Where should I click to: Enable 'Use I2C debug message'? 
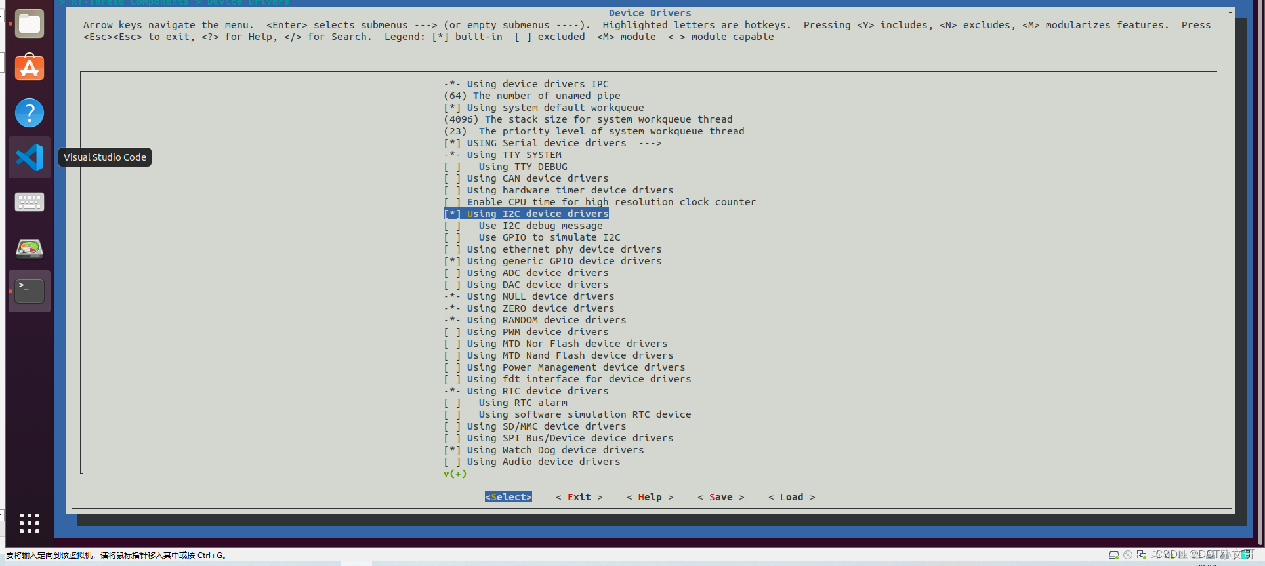point(523,226)
